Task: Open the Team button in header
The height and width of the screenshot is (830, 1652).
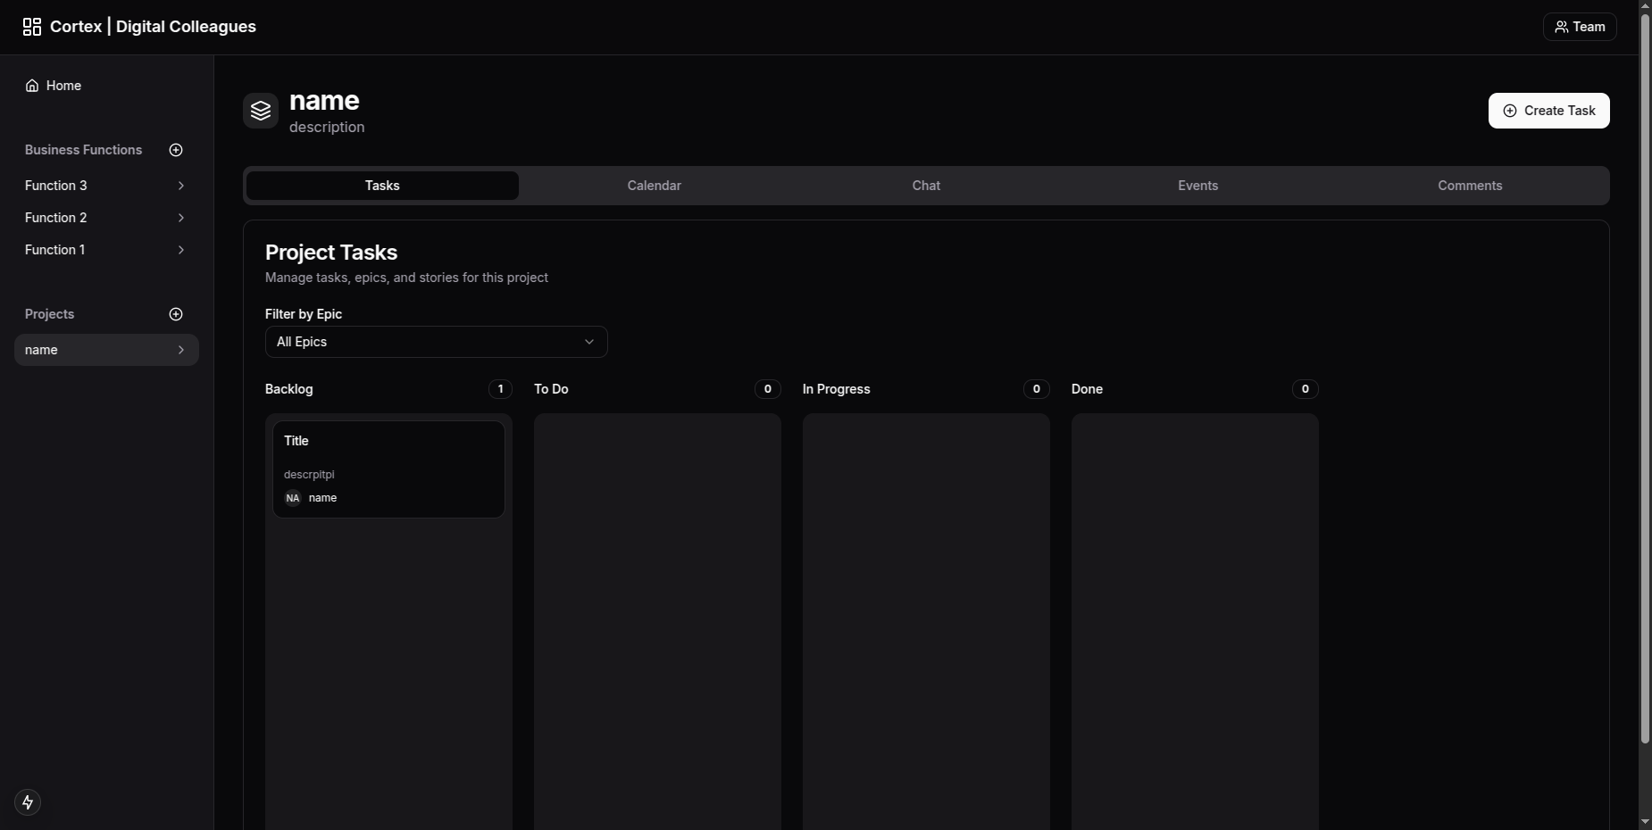Action: click(x=1580, y=27)
